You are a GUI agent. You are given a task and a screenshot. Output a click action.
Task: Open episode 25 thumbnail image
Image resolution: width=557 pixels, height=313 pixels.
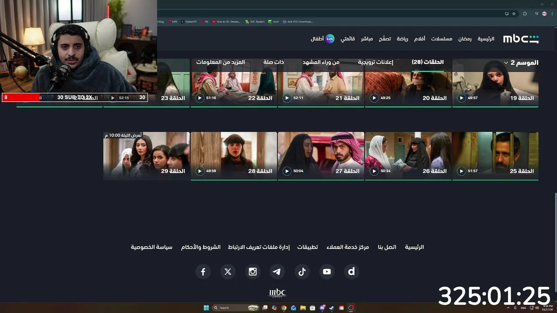pyautogui.click(x=496, y=156)
